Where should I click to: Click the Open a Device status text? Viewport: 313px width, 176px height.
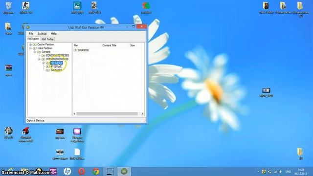pyautogui.click(x=35, y=121)
